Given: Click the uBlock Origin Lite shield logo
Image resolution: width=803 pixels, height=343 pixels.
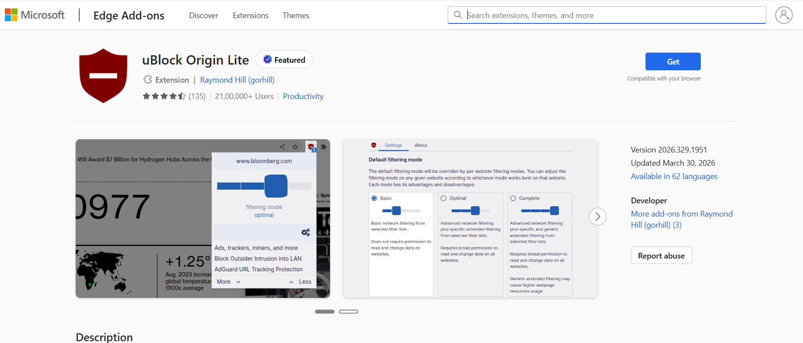Looking at the screenshot, I should (103, 76).
